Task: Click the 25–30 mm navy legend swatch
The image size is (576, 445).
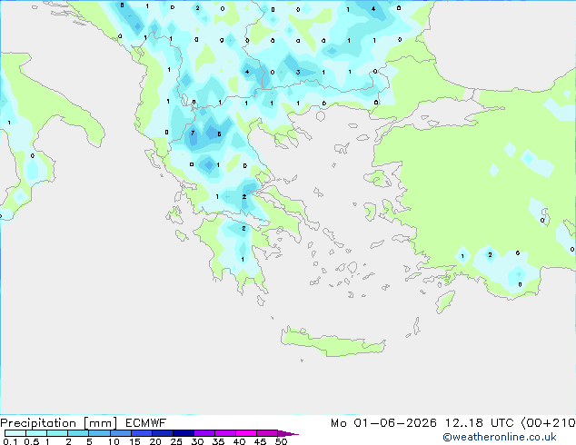Action: 184,433
